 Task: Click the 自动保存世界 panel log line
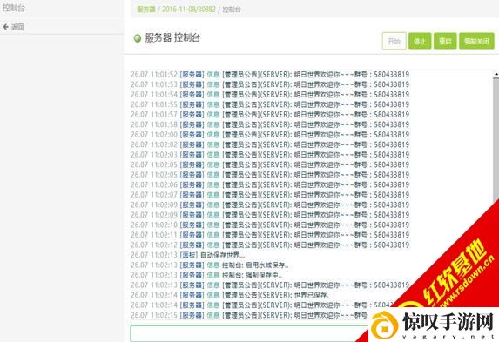[188, 255]
